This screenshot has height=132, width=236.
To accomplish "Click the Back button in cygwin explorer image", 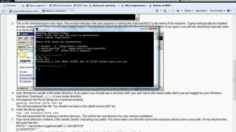I will click(22, 43).
